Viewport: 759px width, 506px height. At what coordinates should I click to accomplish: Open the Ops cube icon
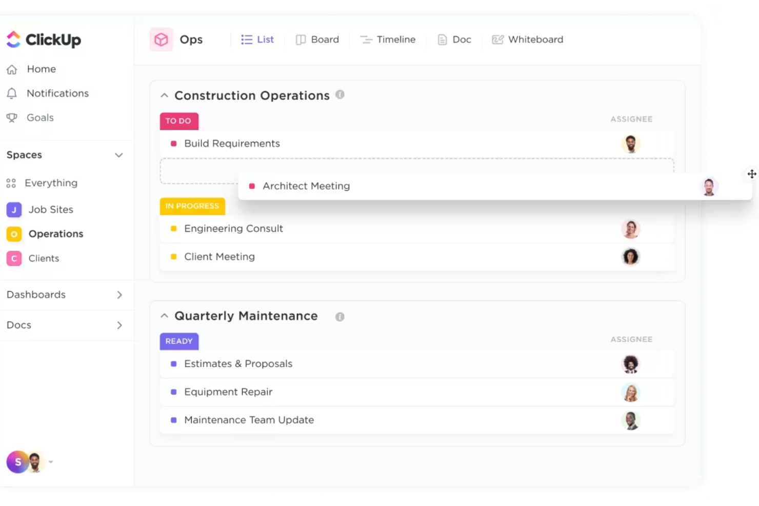point(161,39)
